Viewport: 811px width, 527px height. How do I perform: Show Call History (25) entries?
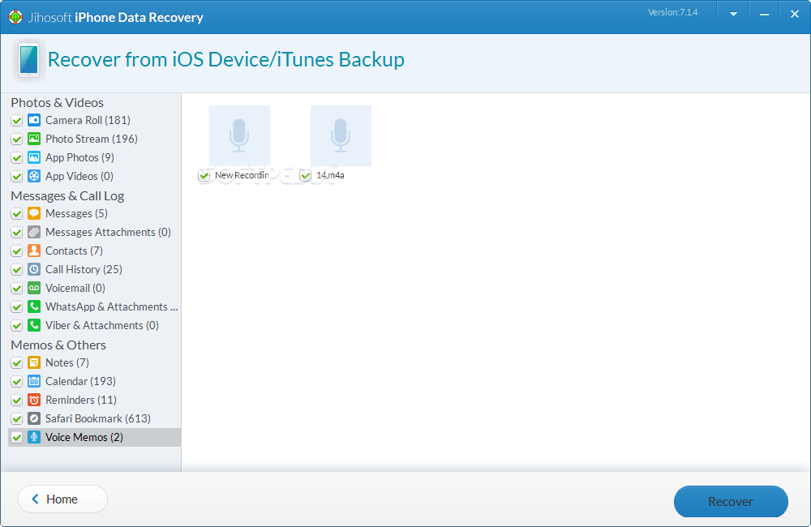tap(84, 269)
